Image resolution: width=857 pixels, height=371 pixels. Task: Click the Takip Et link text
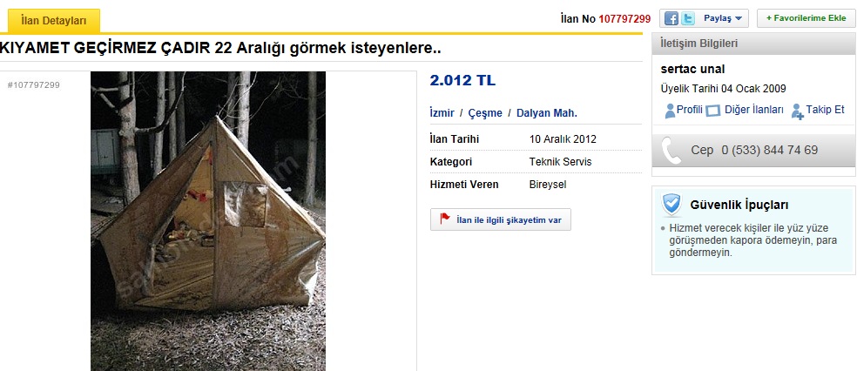[x=826, y=109]
